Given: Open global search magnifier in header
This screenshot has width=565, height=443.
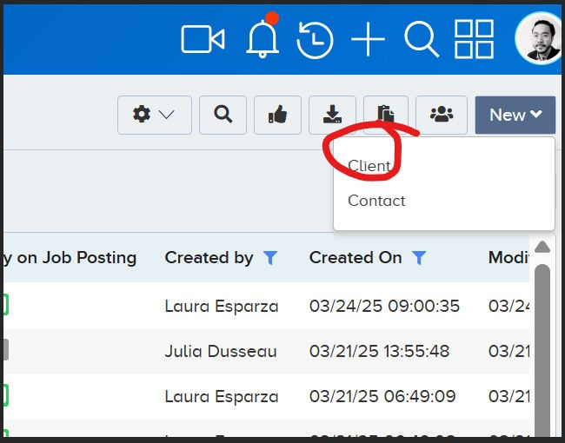Looking at the screenshot, I should 422,39.
